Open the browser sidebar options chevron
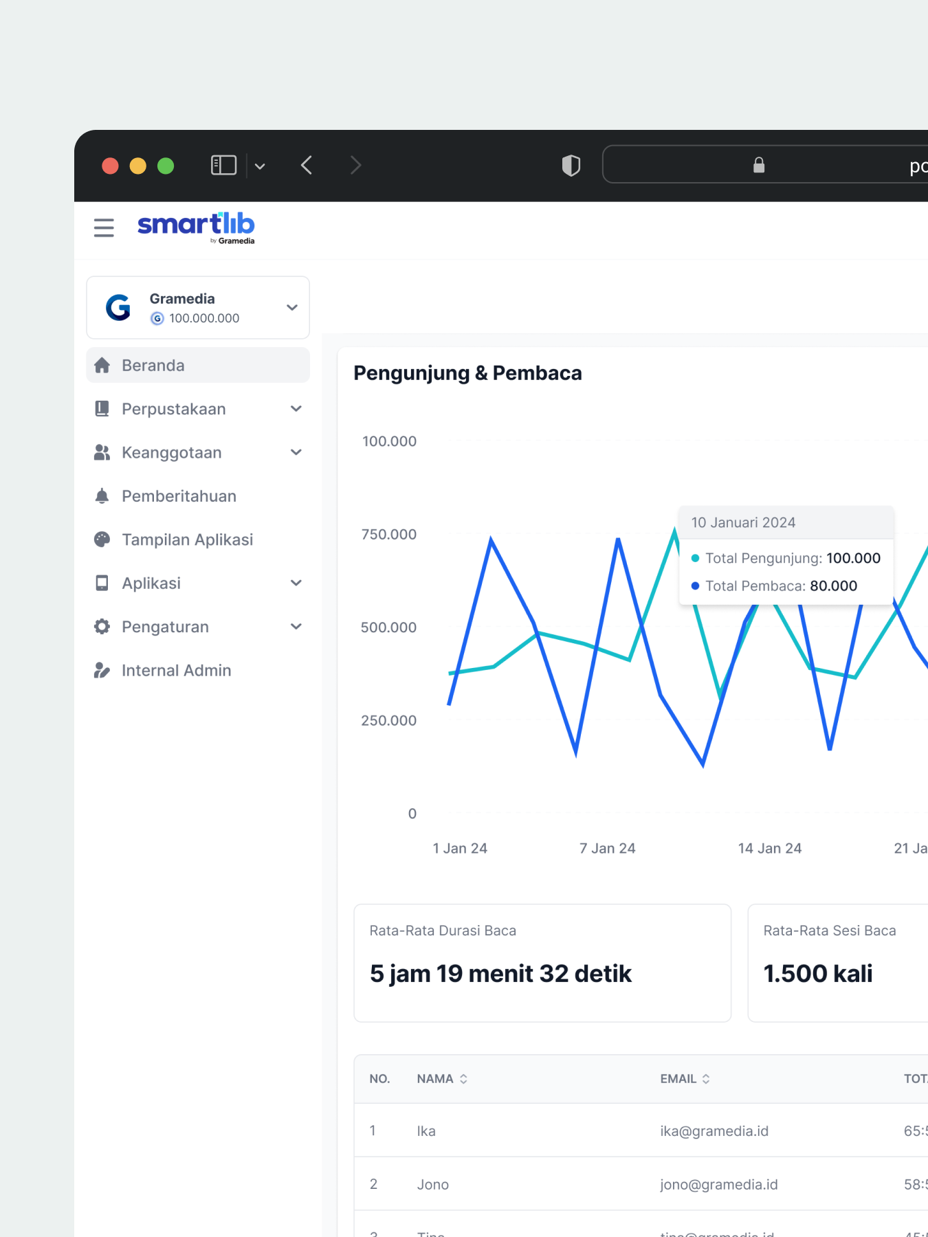 (x=260, y=166)
